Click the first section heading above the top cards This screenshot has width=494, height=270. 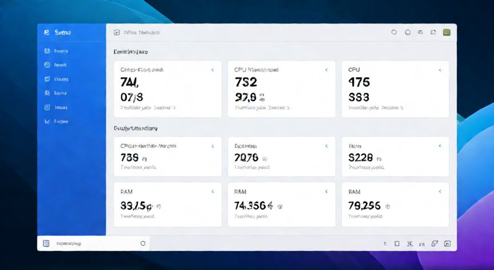coord(130,51)
